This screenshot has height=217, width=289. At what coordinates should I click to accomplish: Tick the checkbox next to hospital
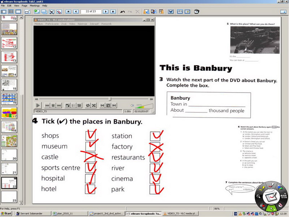click(90, 178)
